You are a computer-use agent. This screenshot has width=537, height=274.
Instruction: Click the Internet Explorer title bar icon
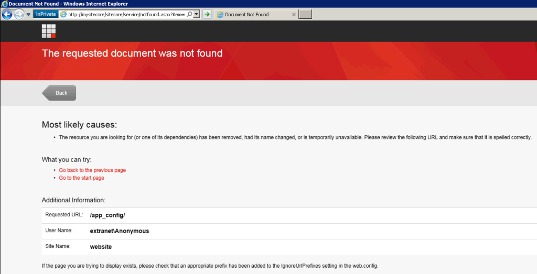click(x=4, y=4)
